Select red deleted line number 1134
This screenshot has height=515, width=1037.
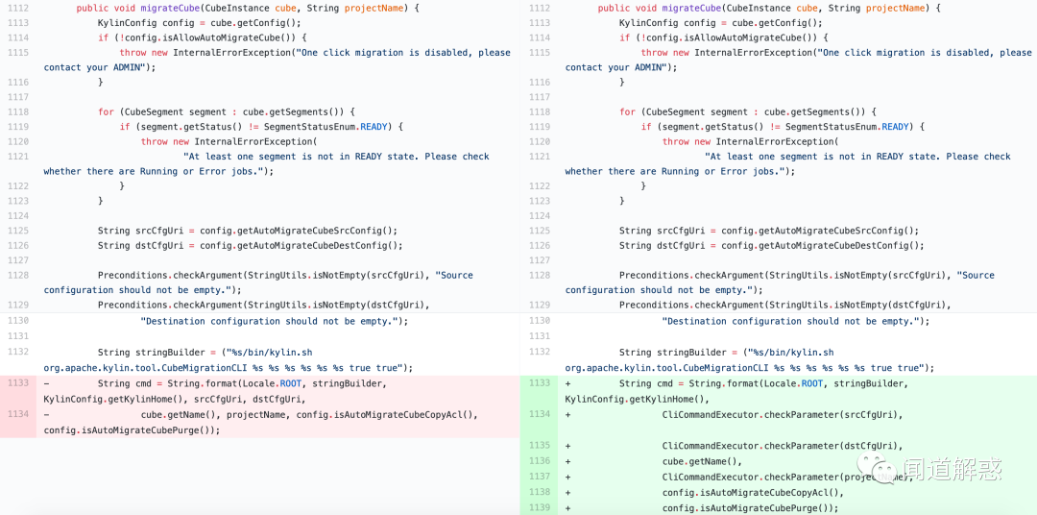[18, 414]
